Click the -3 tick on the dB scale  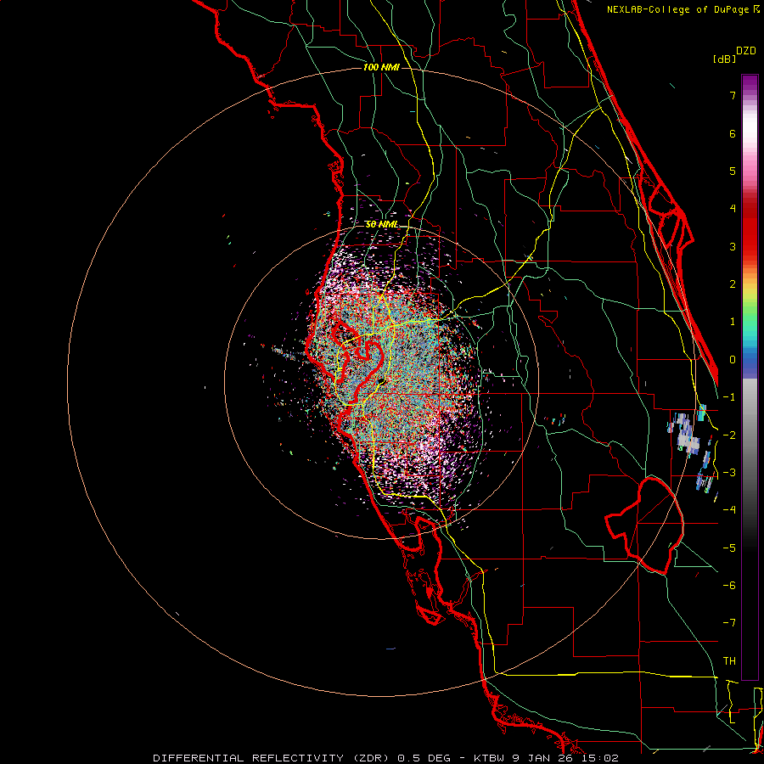729,473
